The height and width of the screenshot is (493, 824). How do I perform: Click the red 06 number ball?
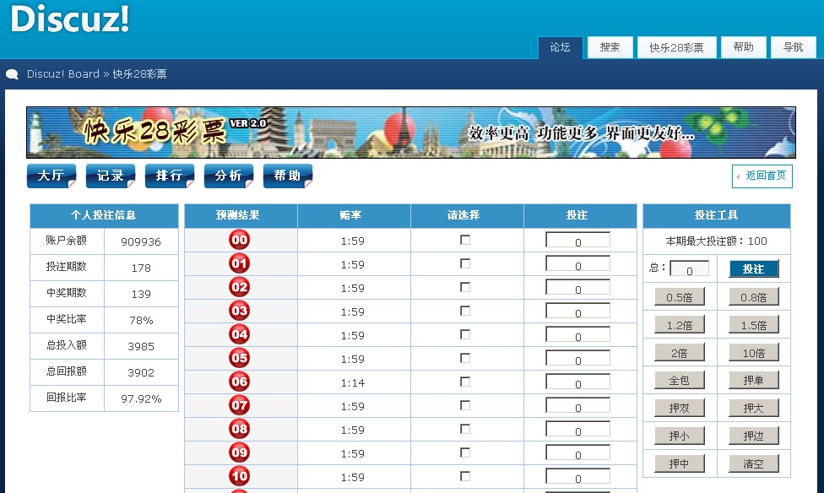(239, 382)
